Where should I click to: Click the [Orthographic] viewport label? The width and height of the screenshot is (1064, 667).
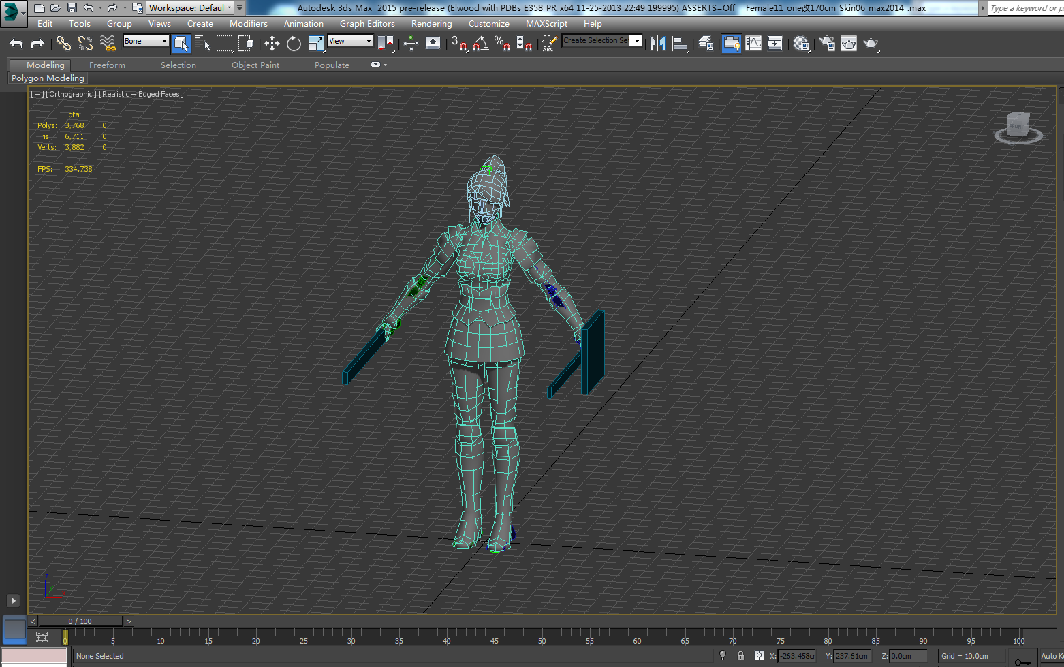click(x=71, y=94)
